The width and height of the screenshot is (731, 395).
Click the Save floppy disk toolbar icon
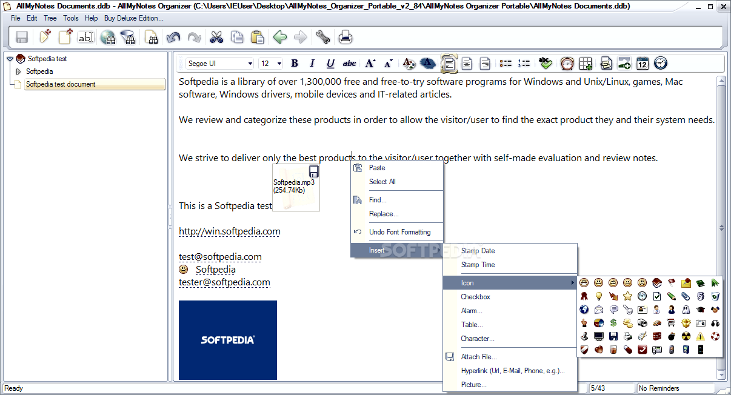[22, 38]
